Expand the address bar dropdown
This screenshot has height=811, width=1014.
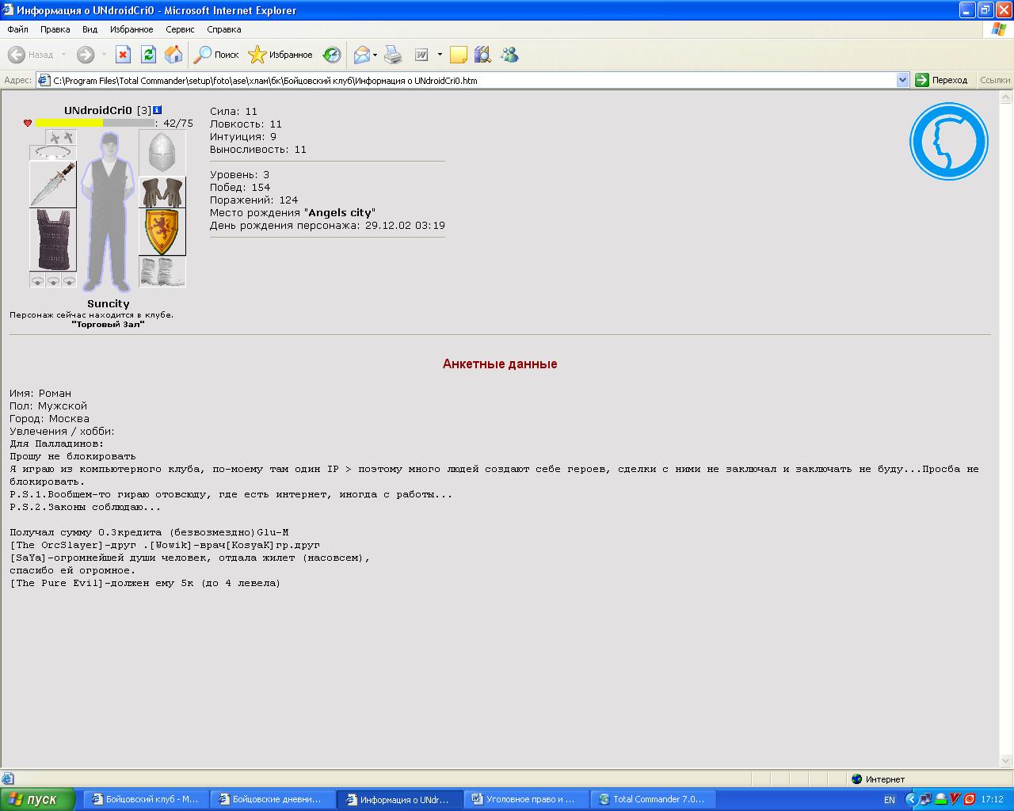902,80
